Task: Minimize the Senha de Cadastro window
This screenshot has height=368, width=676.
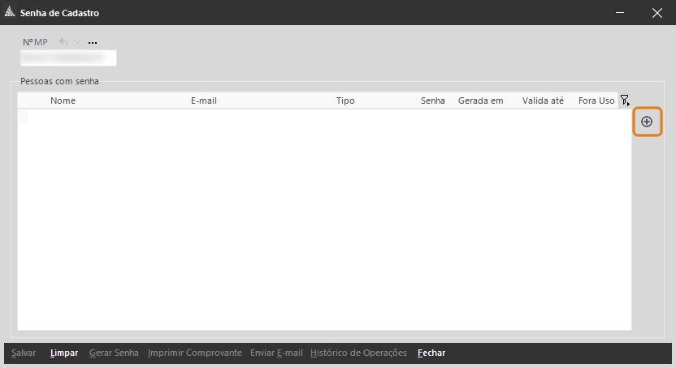Action: (620, 12)
